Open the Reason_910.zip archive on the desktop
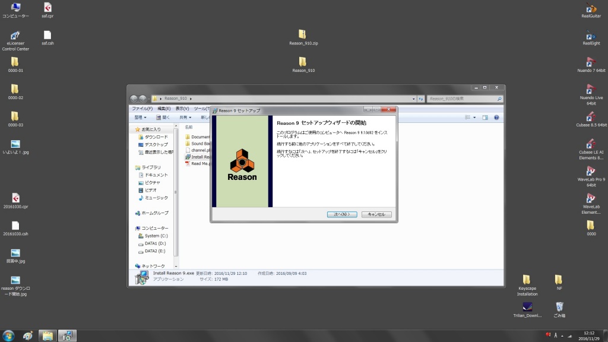The width and height of the screenshot is (608, 342). tap(303, 33)
